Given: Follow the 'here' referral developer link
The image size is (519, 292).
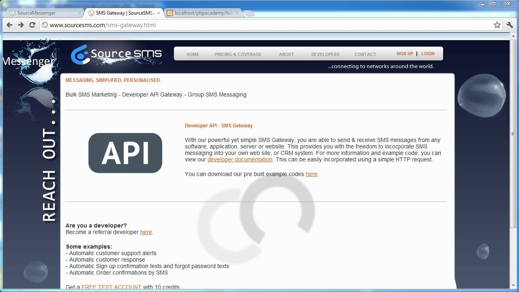Looking at the screenshot, I should pos(146,232).
